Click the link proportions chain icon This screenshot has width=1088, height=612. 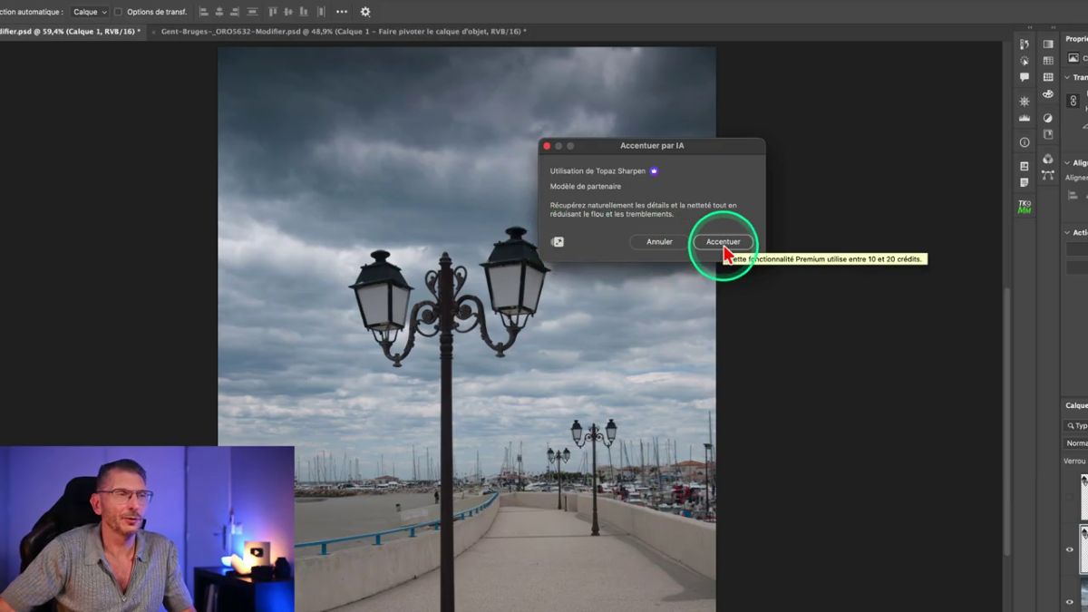pyautogui.click(x=1073, y=101)
